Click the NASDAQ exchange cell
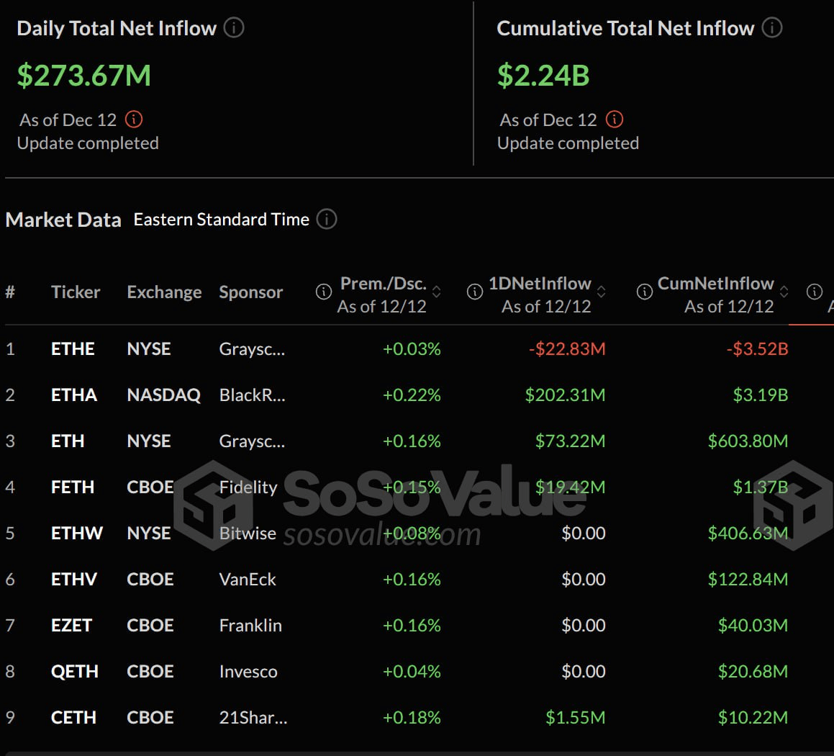Viewport: 834px width, 756px height. [163, 395]
